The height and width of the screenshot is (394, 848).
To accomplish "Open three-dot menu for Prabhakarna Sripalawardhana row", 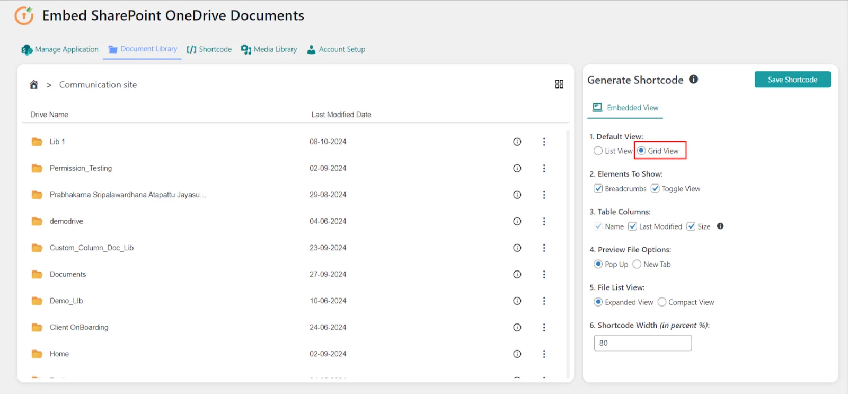I will point(544,195).
